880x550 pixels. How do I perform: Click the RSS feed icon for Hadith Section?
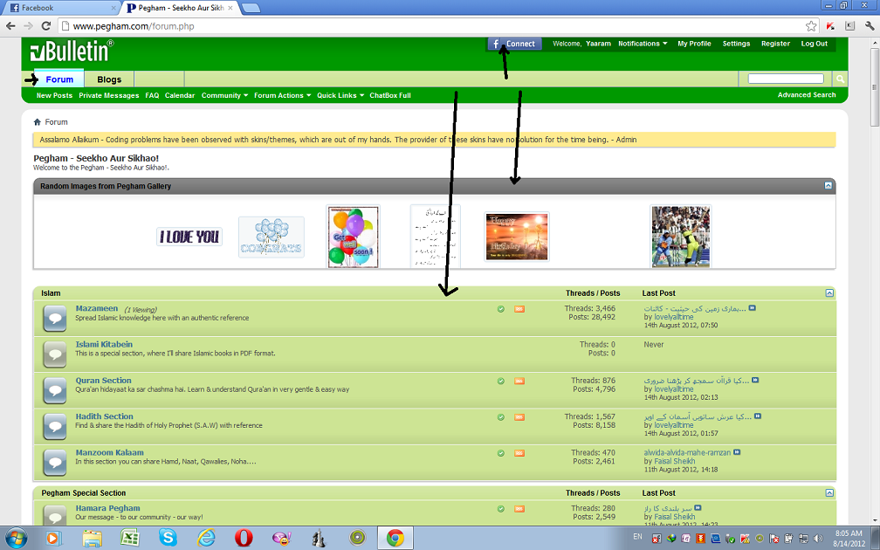coord(519,416)
